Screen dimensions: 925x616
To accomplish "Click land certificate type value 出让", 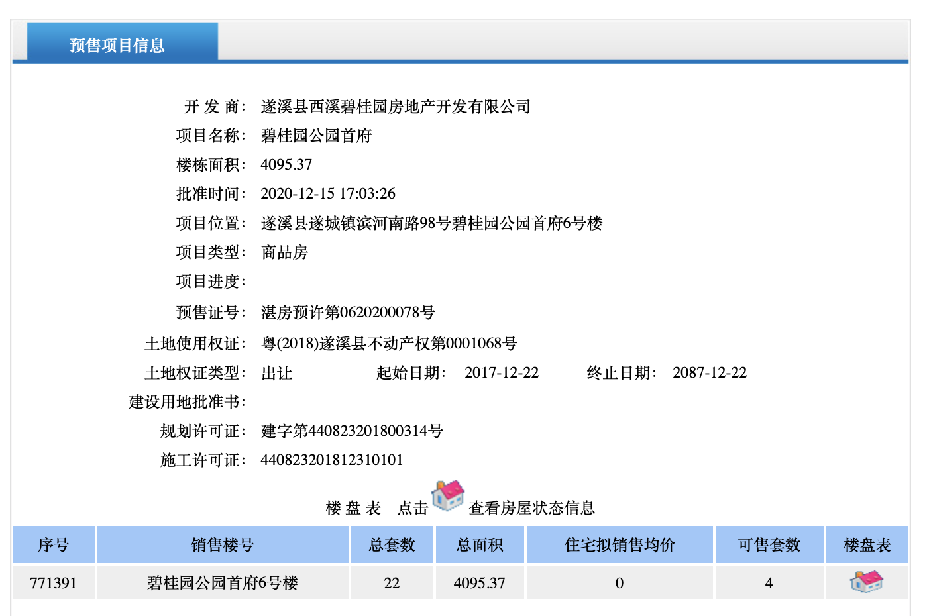I will coord(276,373).
